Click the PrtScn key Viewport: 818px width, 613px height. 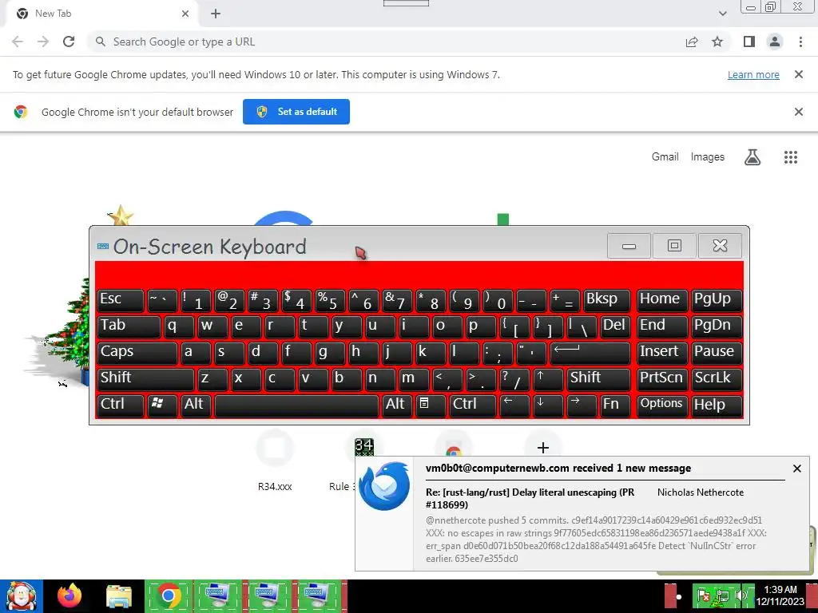[662, 378]
